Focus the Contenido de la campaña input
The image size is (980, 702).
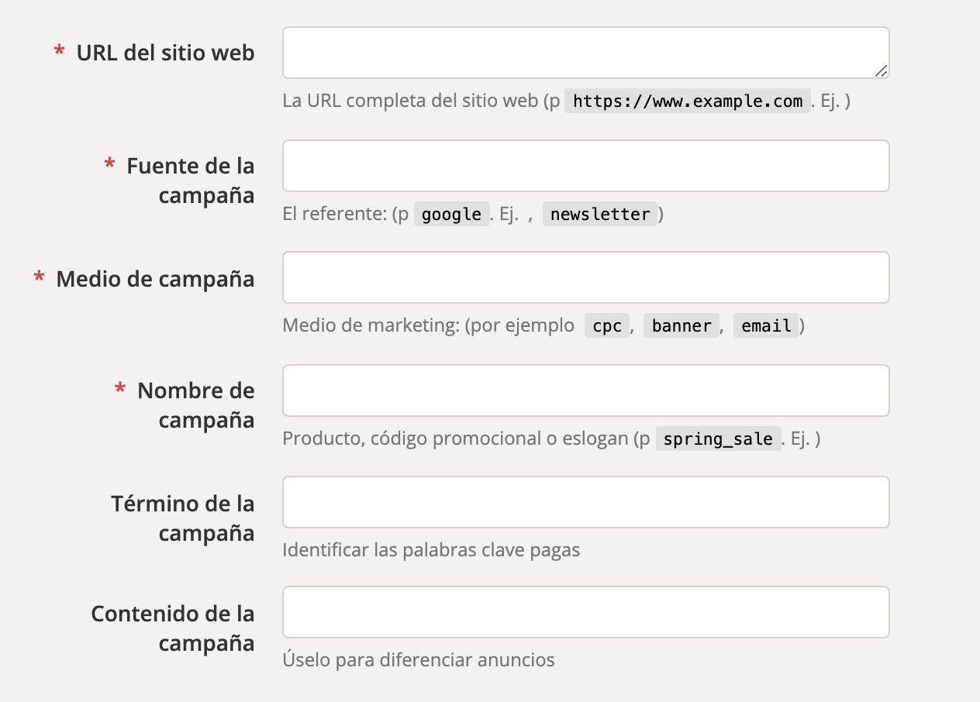(585, 612)
